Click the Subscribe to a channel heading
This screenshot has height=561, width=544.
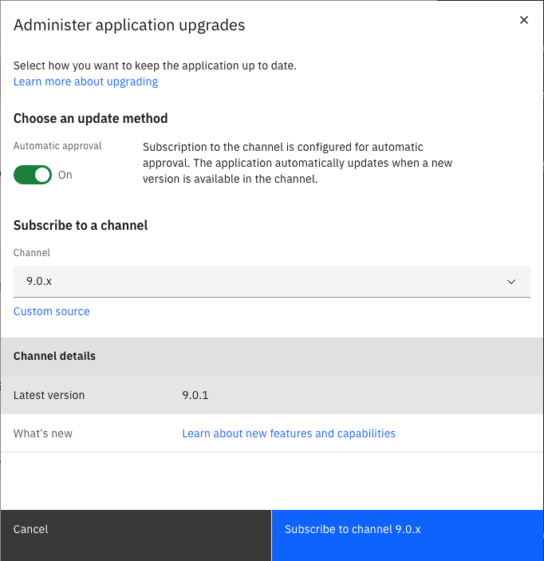pyautogui.click(x=81, y=225)
